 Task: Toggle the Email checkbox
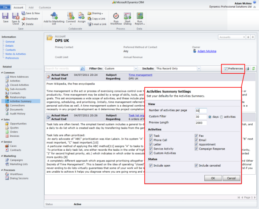(x=196, y=140)
